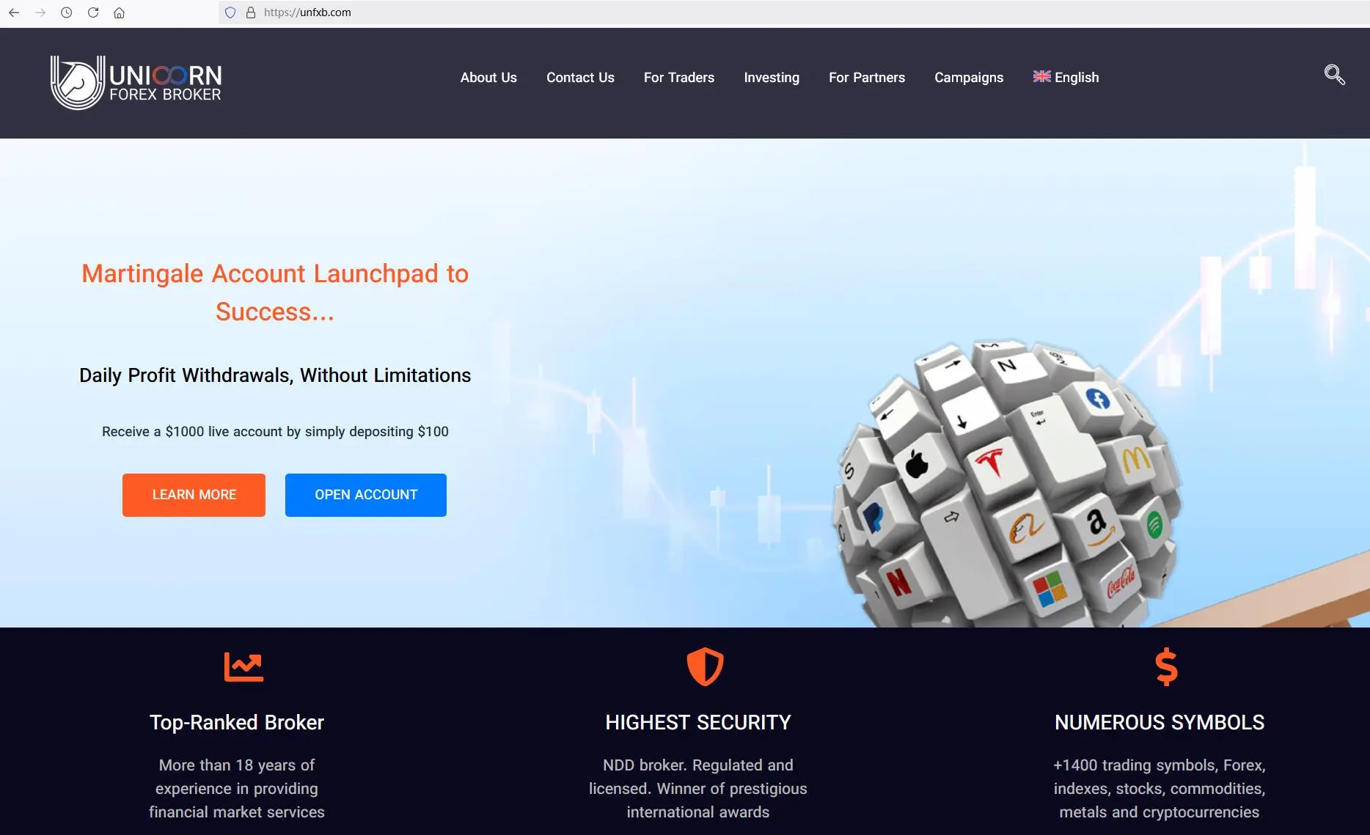1370x835 pixels.
Task: Click the Top-Ranked Broker heading
Action: click(x=237, y=723)
